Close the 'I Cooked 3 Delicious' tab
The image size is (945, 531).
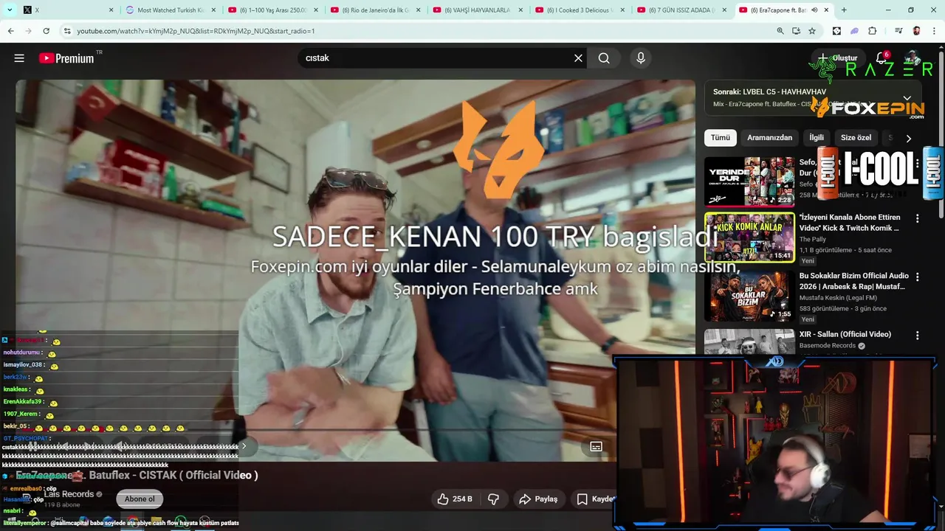[x=622, y=10]
